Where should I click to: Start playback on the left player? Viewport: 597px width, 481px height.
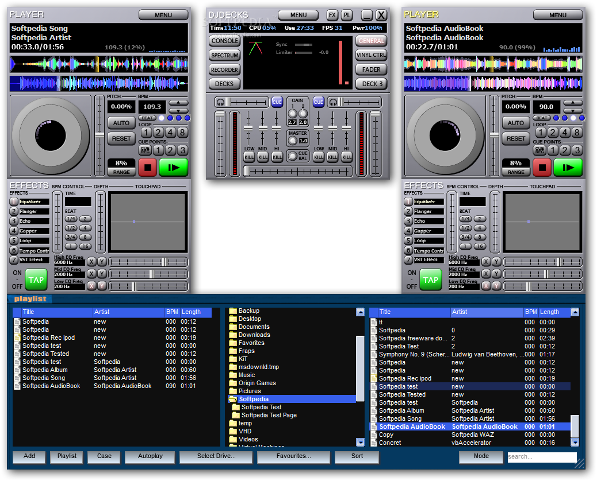[x=174, y=168]
